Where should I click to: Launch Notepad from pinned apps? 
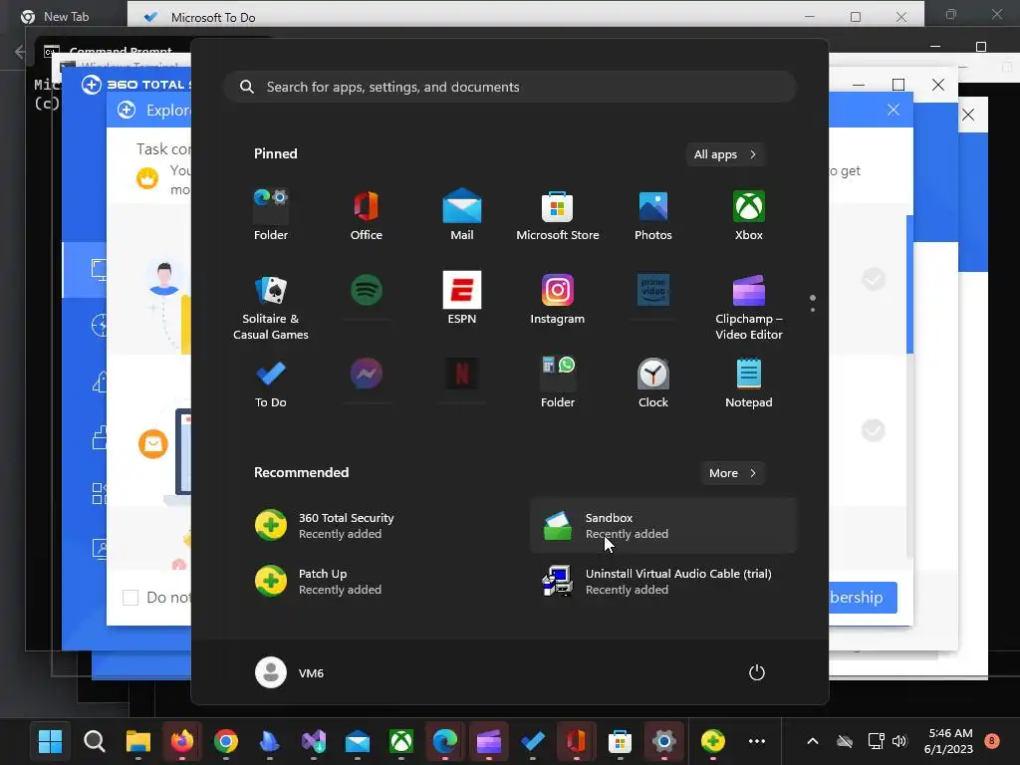pyautogui.click(x=749, y=382)
